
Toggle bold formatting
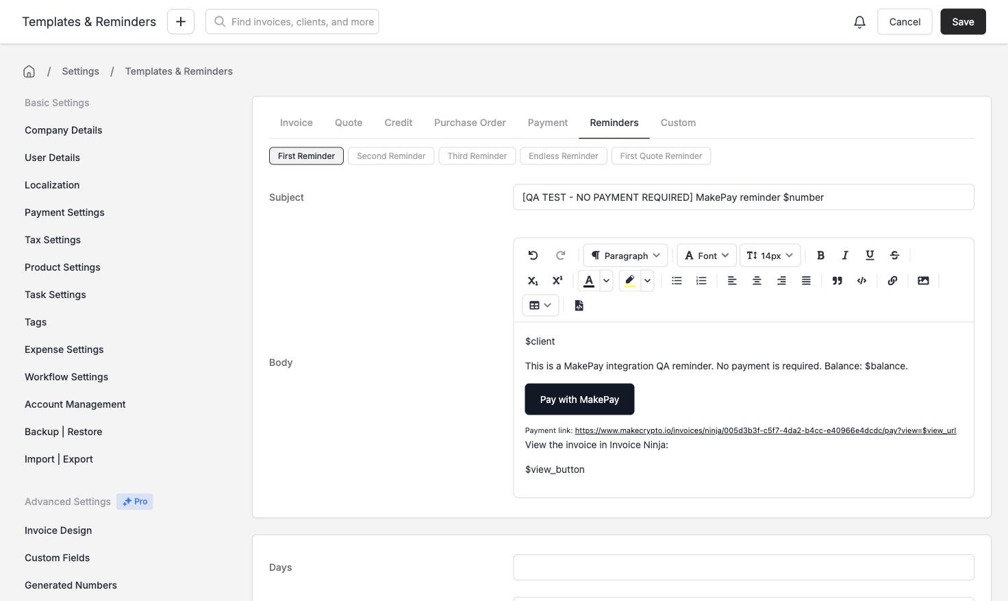(820, 256)
